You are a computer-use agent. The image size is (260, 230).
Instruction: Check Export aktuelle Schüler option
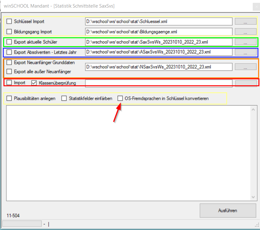9,42
